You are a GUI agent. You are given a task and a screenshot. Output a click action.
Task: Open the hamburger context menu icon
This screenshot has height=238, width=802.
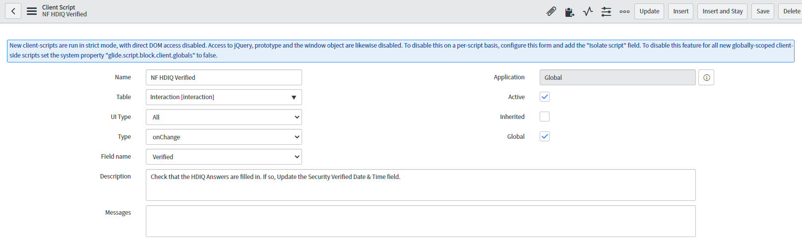[x=32, y=11]
